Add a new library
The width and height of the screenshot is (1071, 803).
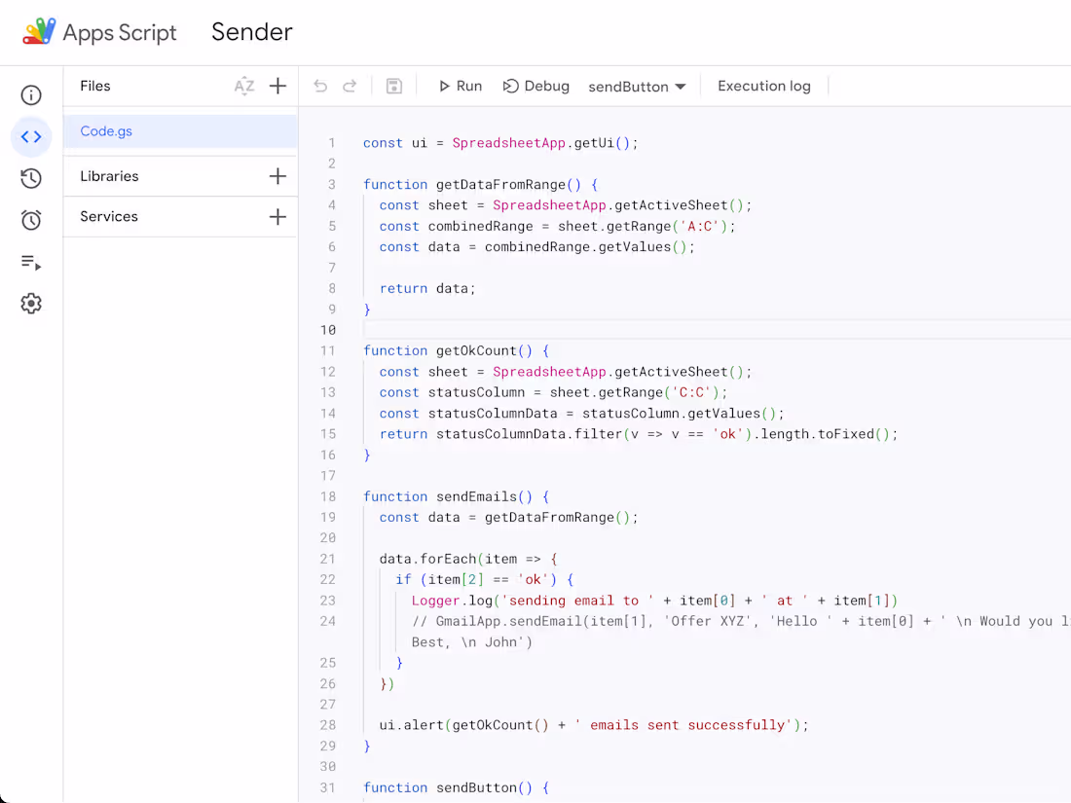click(277, 175)
